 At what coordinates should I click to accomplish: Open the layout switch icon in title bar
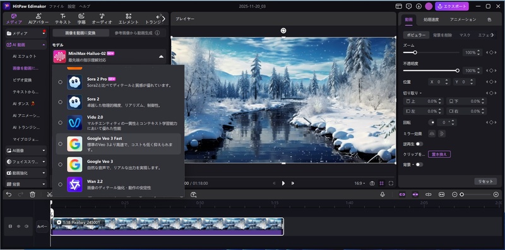(399, 6)
